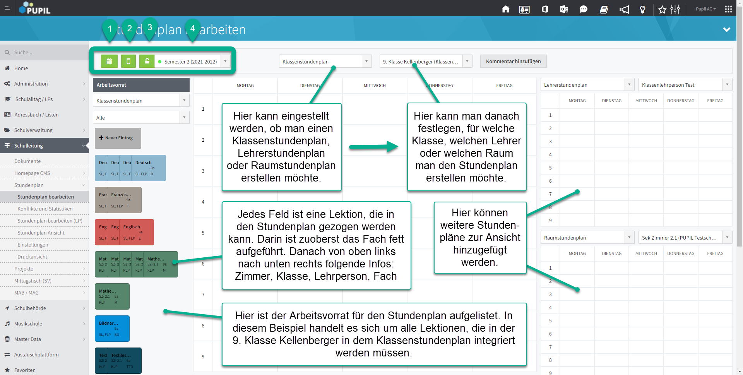Collapse the page header with chevron

click(726, 29)
